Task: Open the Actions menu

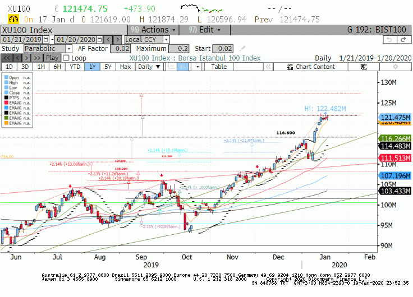Action: [x=154, y=30]
